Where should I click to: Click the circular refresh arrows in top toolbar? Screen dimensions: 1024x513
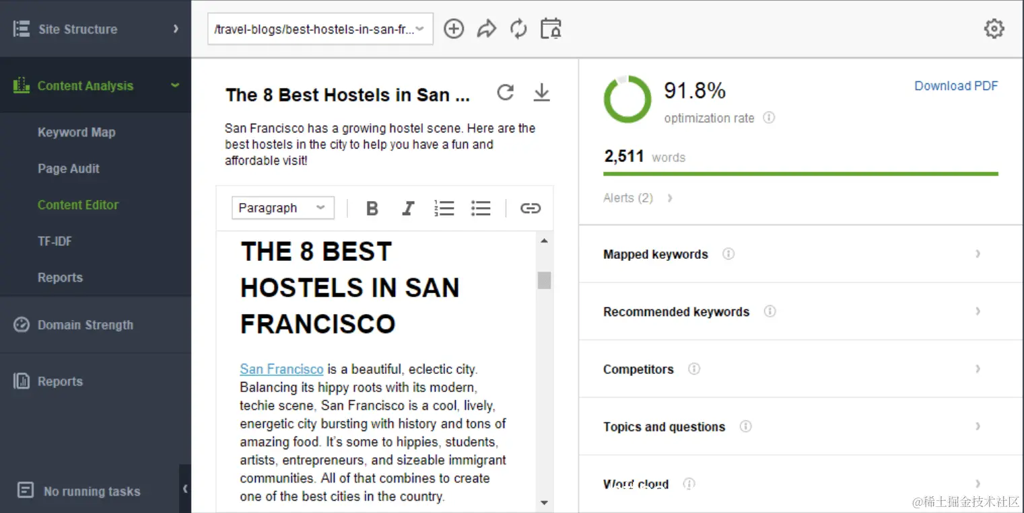coord(518,29)
